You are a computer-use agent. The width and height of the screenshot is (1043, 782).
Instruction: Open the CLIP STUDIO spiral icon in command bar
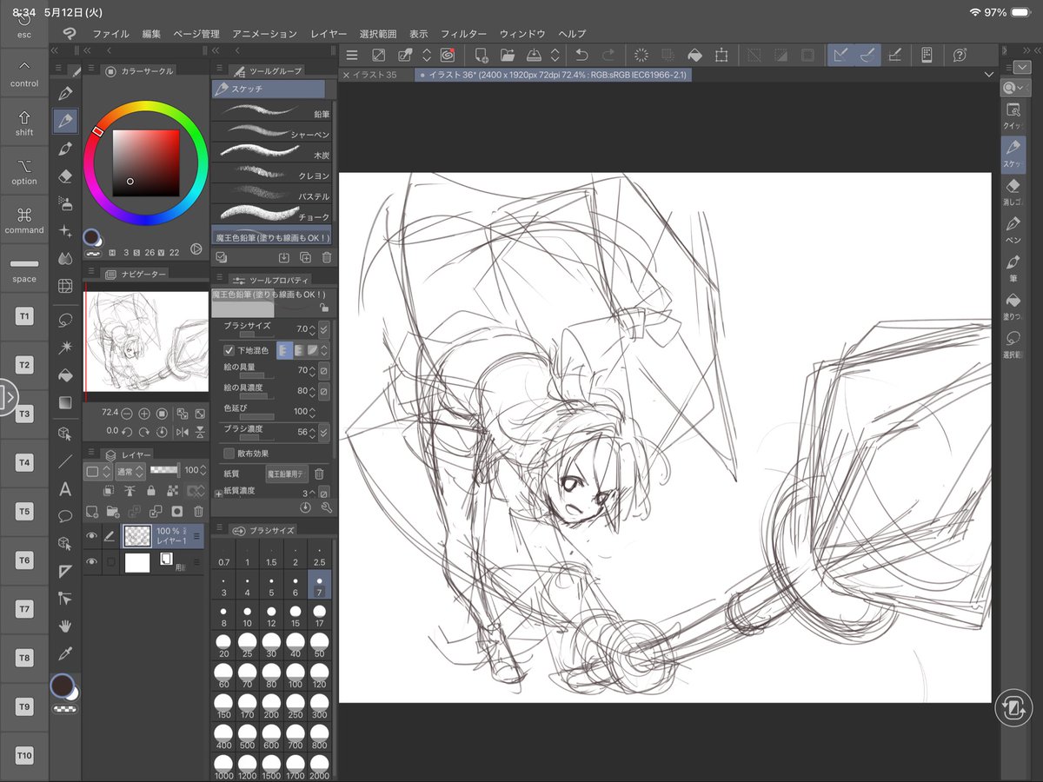click(x=448, y=55)
